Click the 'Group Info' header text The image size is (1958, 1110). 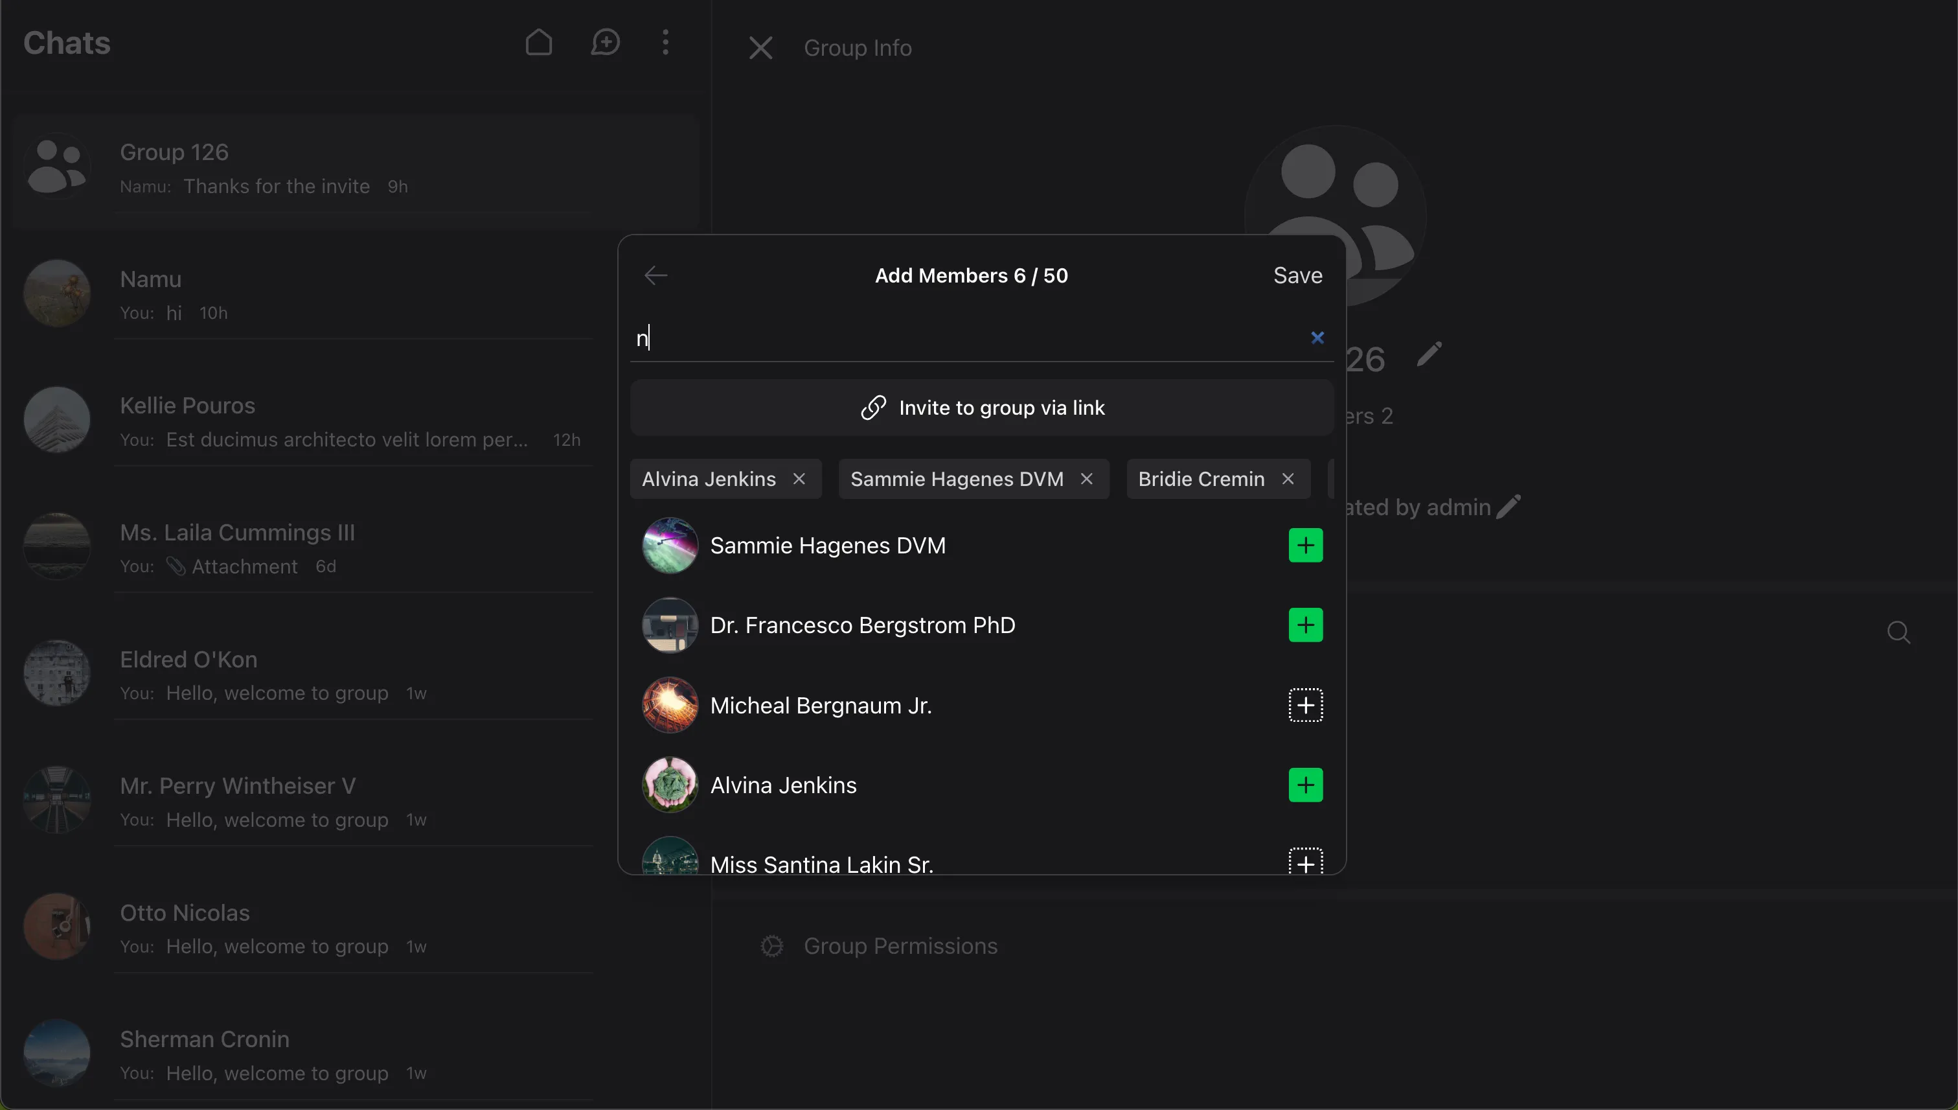click(857, 48)
